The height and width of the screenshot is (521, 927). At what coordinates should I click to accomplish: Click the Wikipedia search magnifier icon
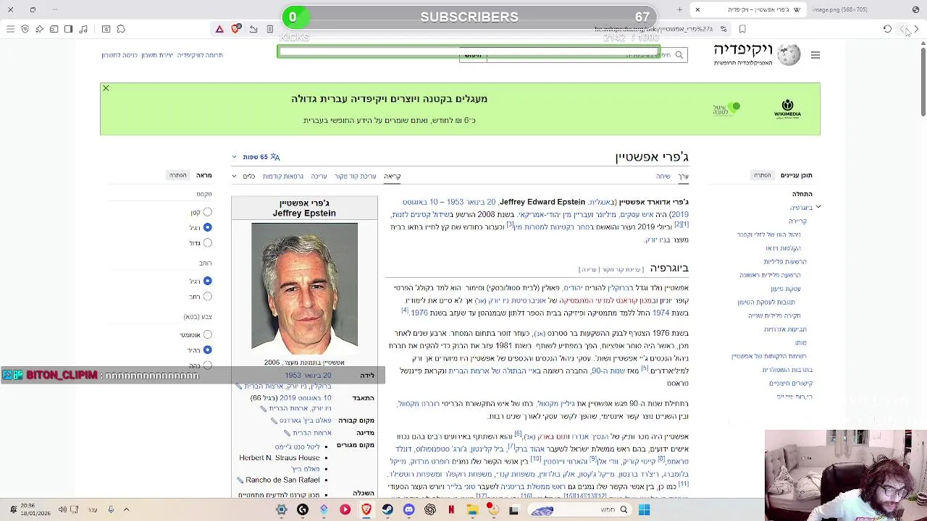679,55
